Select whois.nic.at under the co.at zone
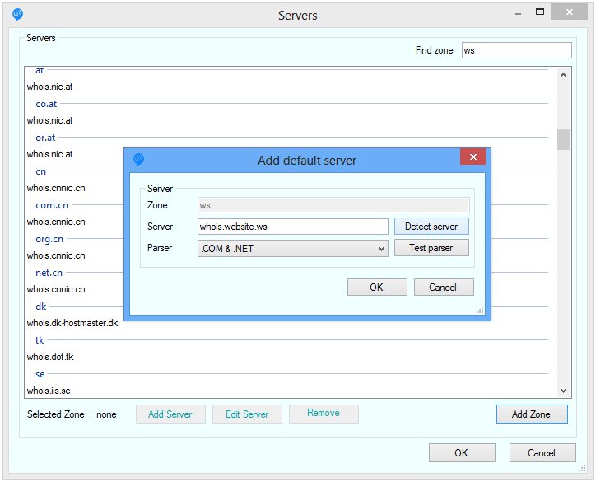The image size is (596, 482). 49,120
